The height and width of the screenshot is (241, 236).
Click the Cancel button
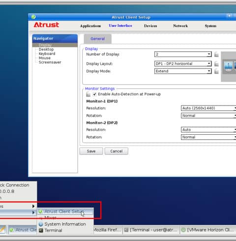[x=117, y=151]
